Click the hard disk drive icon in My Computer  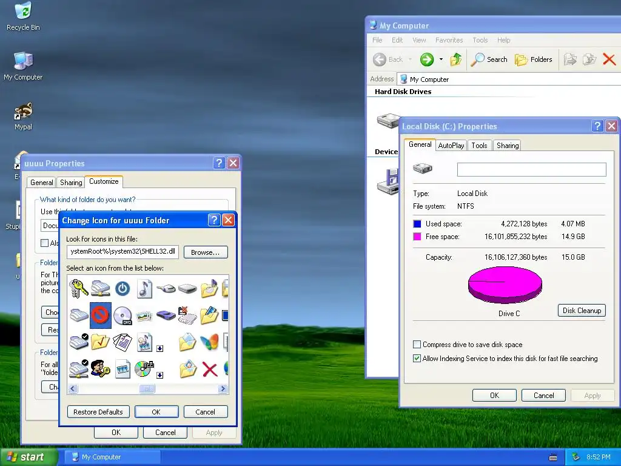click(389, 121)
